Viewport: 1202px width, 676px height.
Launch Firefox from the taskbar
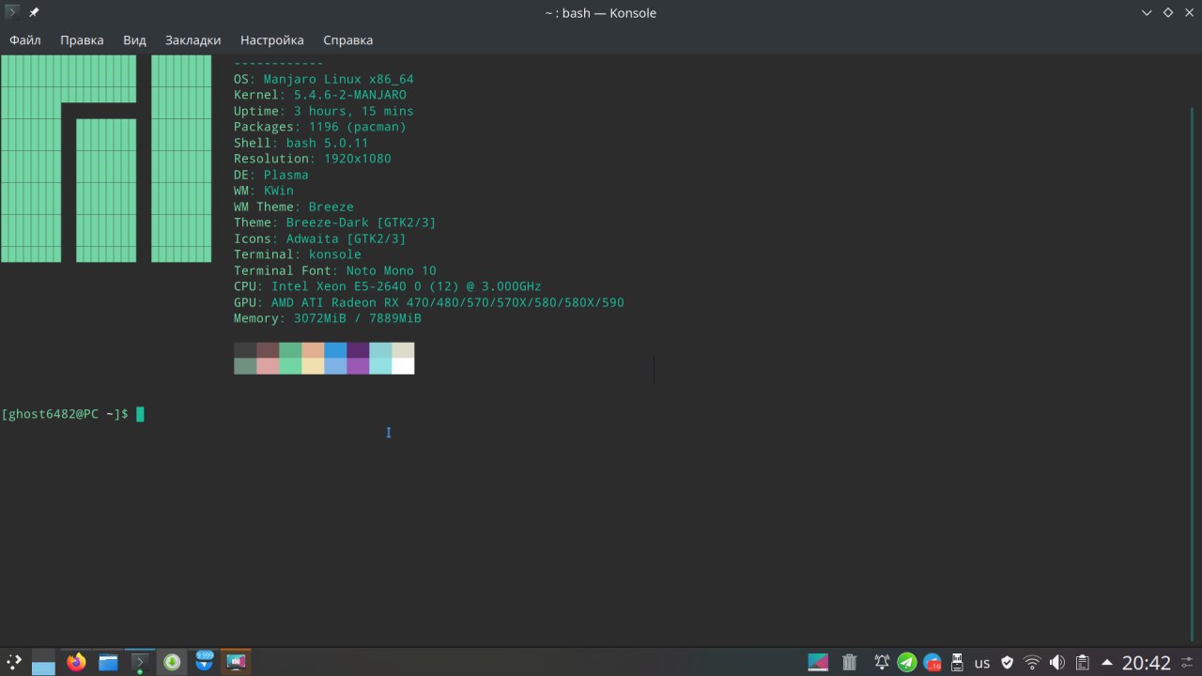click(76, 662)
